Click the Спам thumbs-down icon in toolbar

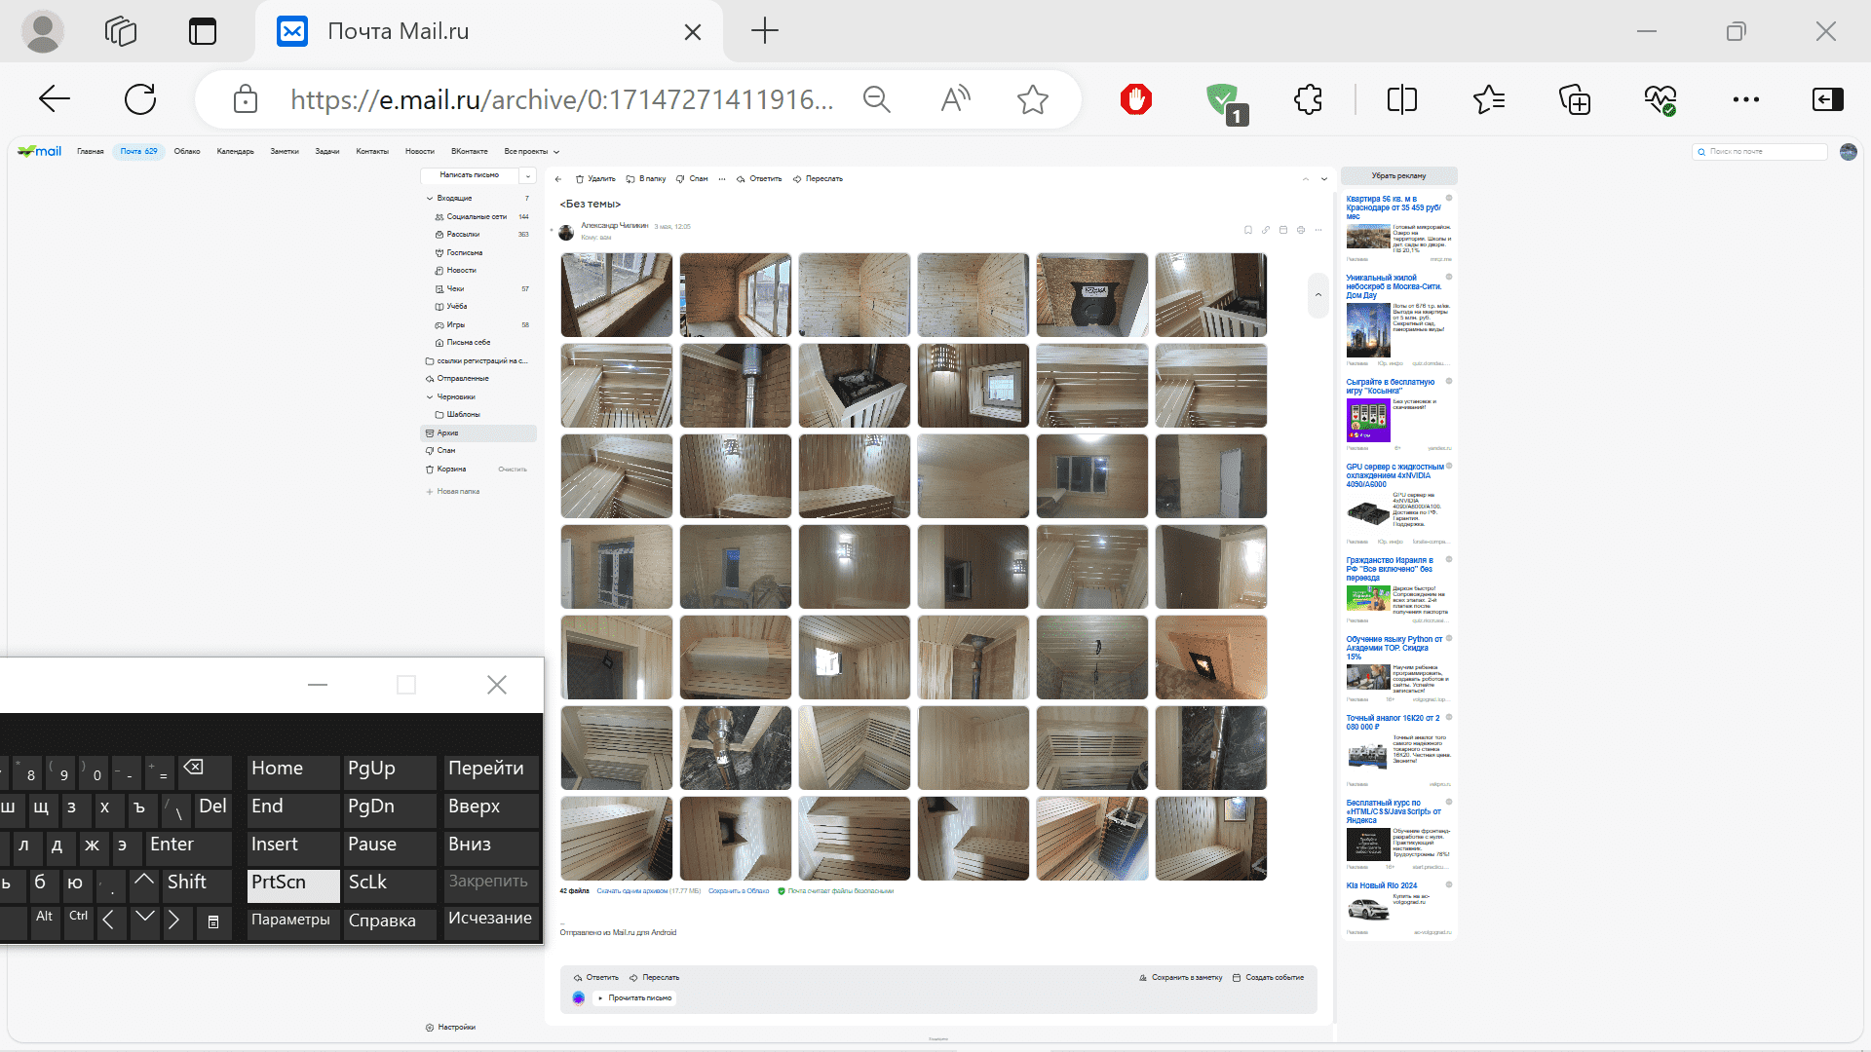[680, 179]
